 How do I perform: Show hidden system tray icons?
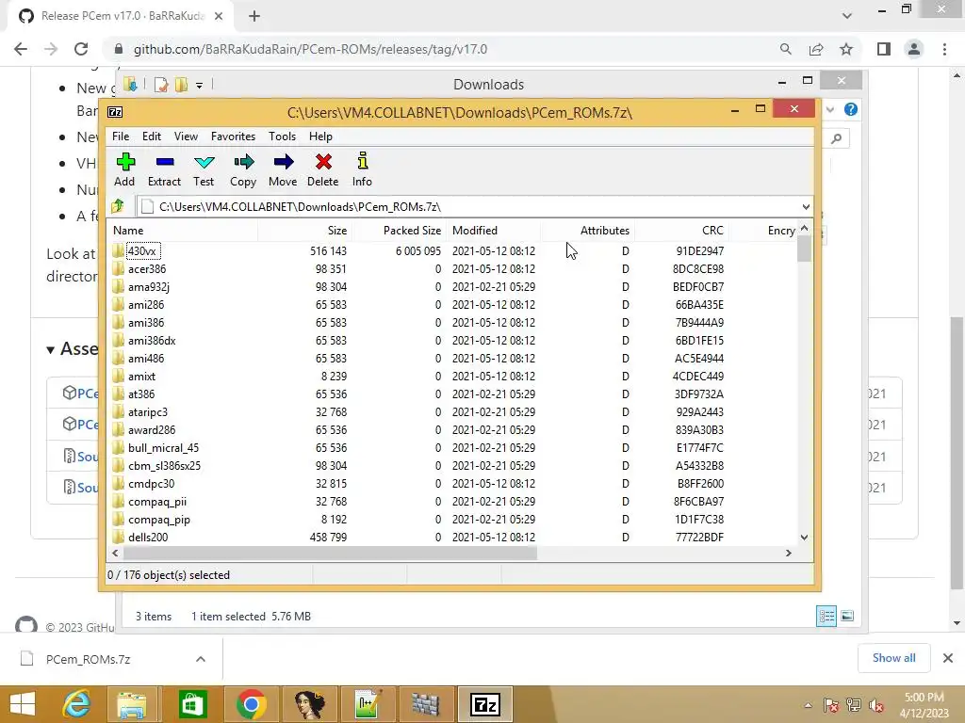pyautogui.click(x=808, y=705)
